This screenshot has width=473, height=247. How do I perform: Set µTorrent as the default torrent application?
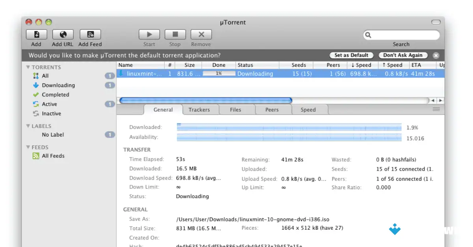(x=351, y=55)
